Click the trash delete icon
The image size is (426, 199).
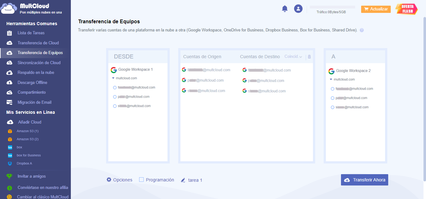309,57
